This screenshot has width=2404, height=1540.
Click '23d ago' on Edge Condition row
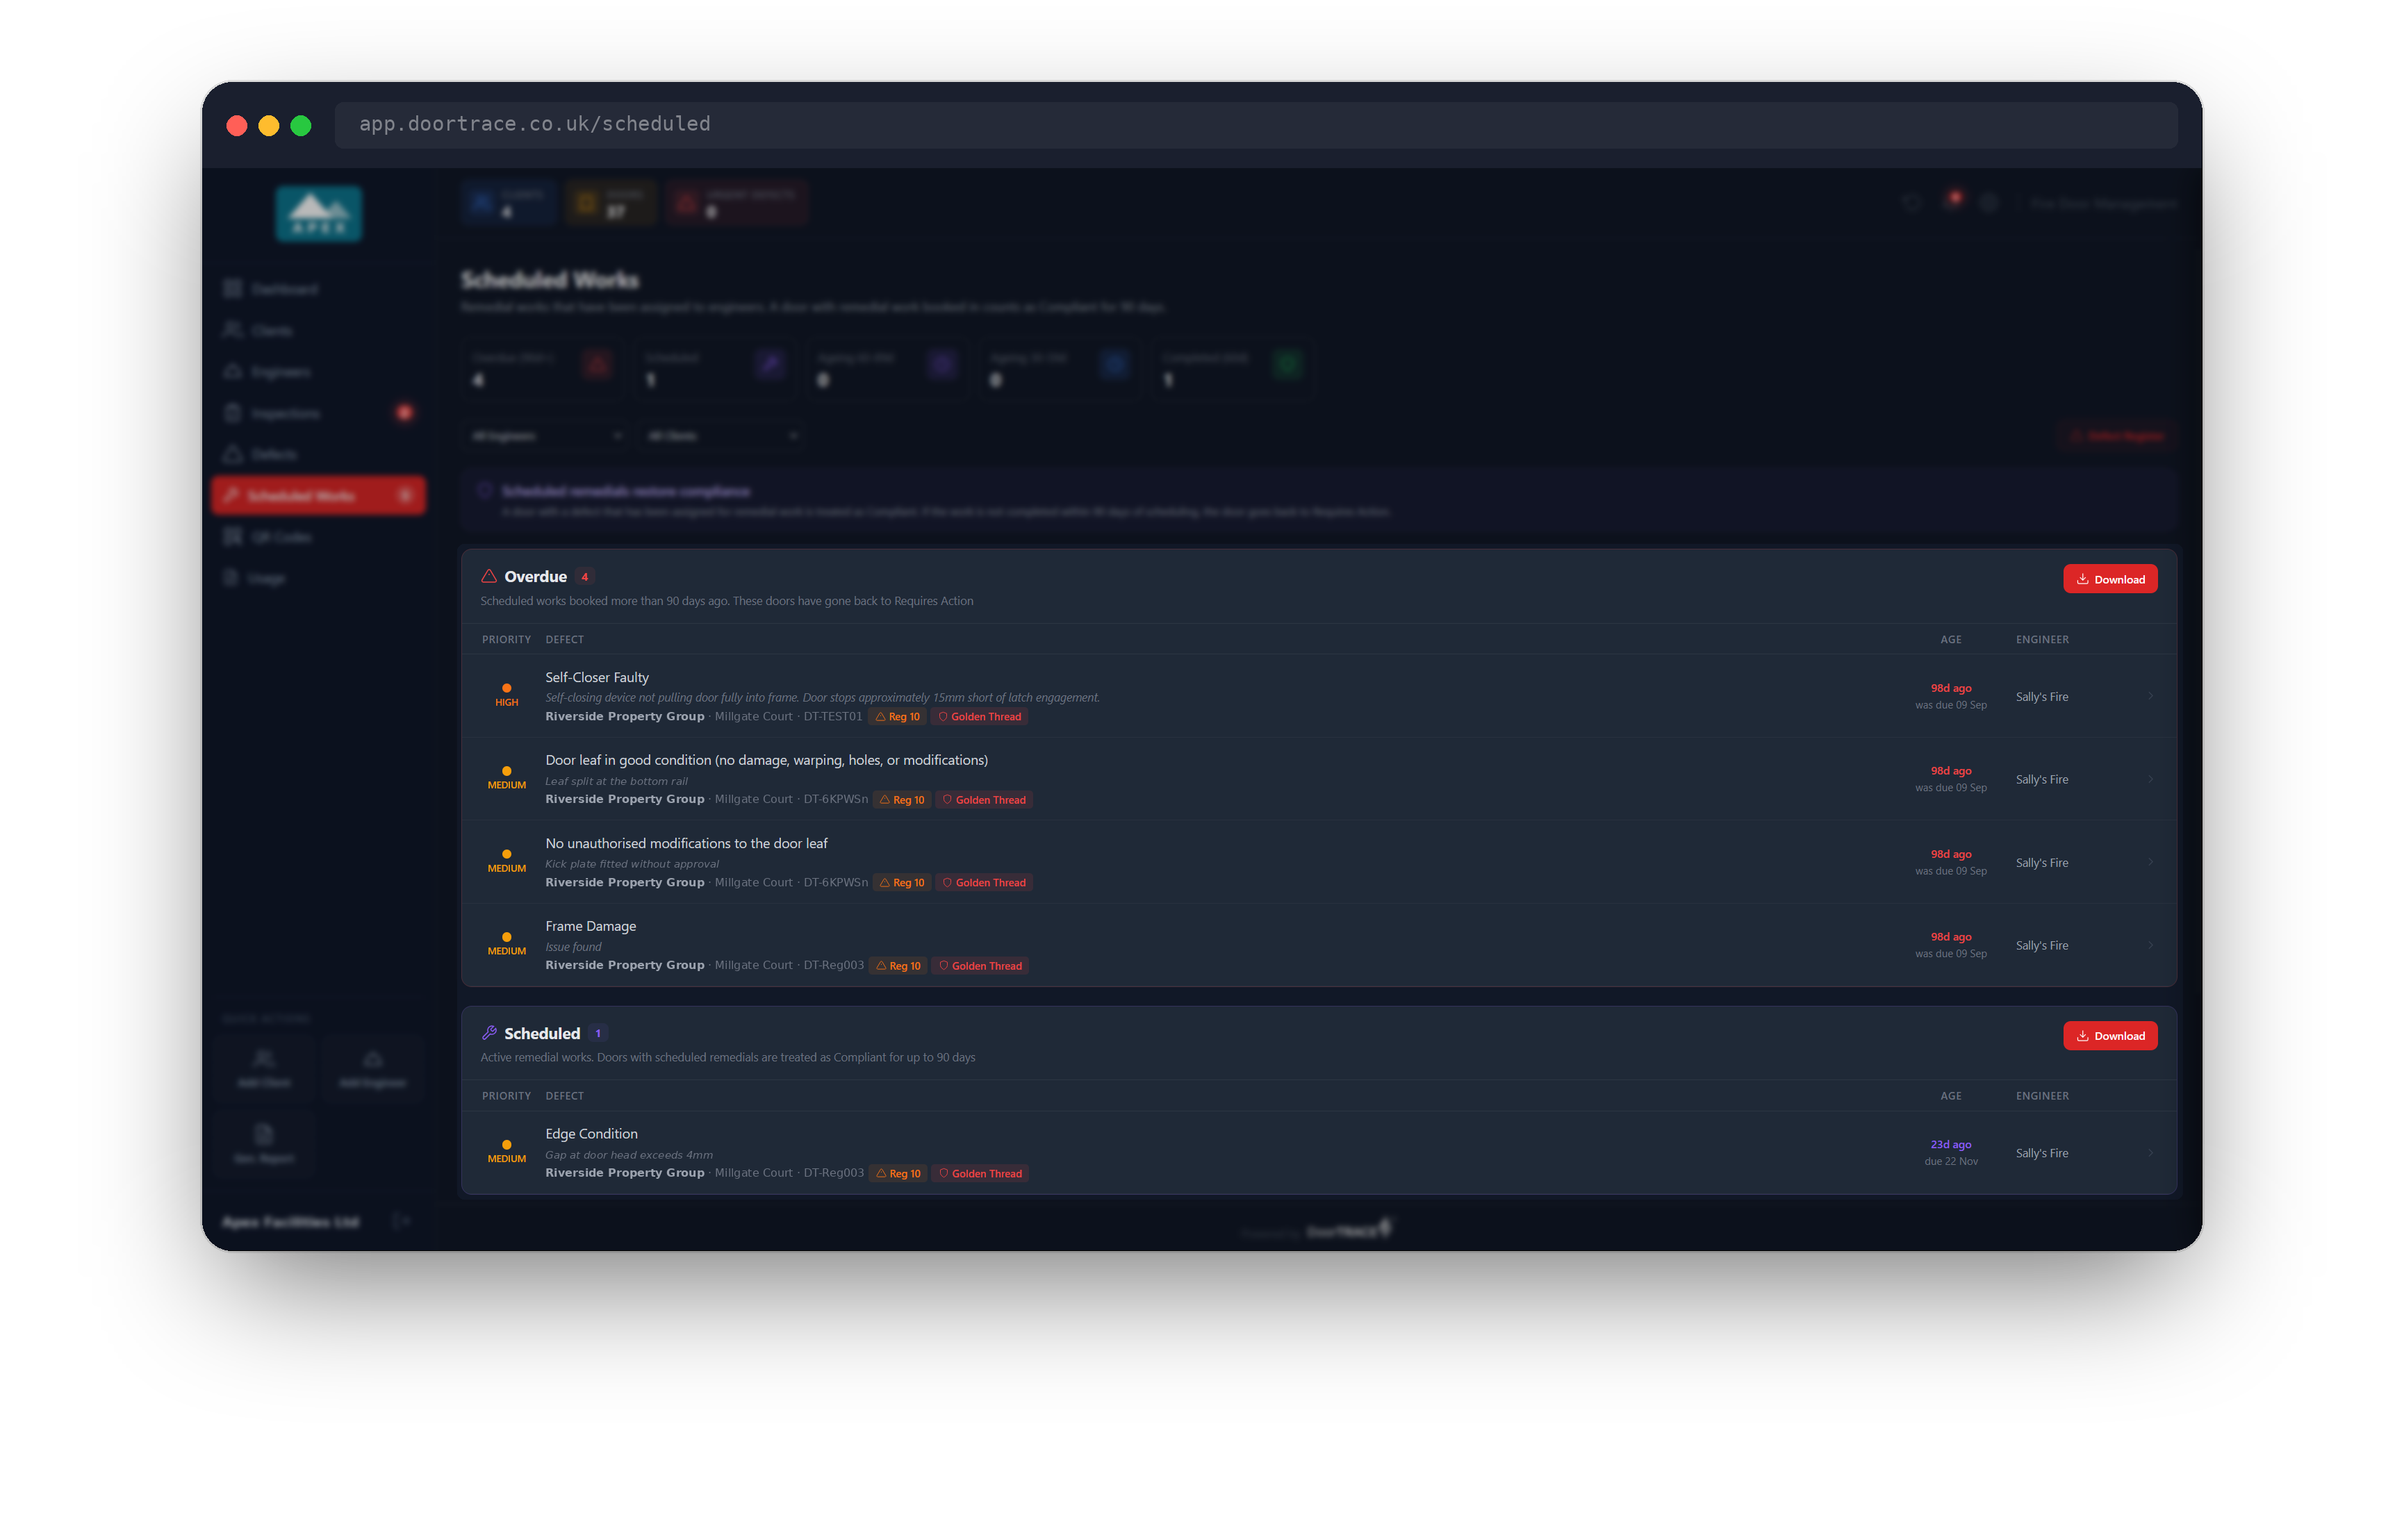(x=1950, y=1145)
